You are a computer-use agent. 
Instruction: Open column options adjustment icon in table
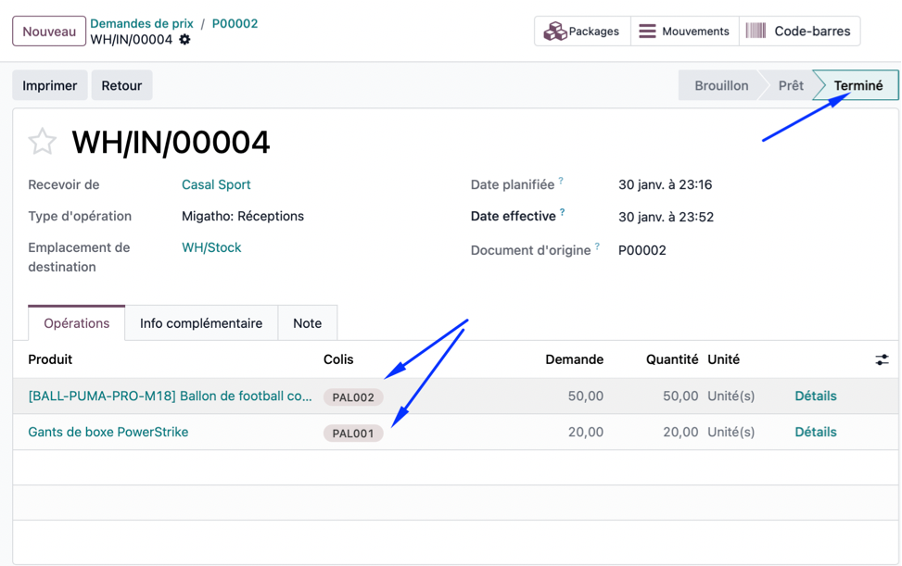[882, 359]
